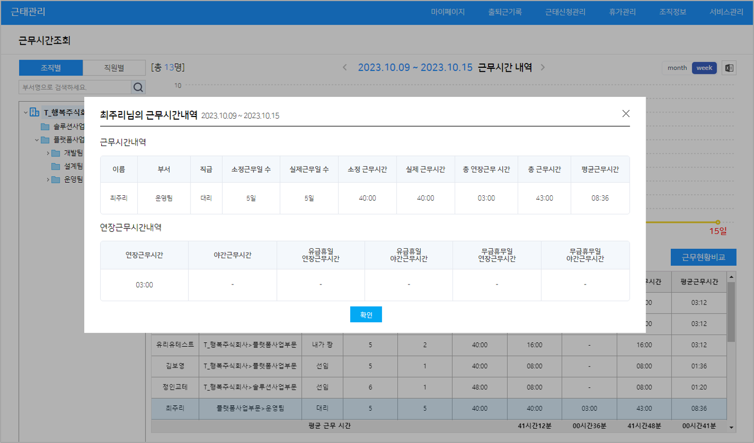Click the table vertical scrollbar thumb

(731, 312)
